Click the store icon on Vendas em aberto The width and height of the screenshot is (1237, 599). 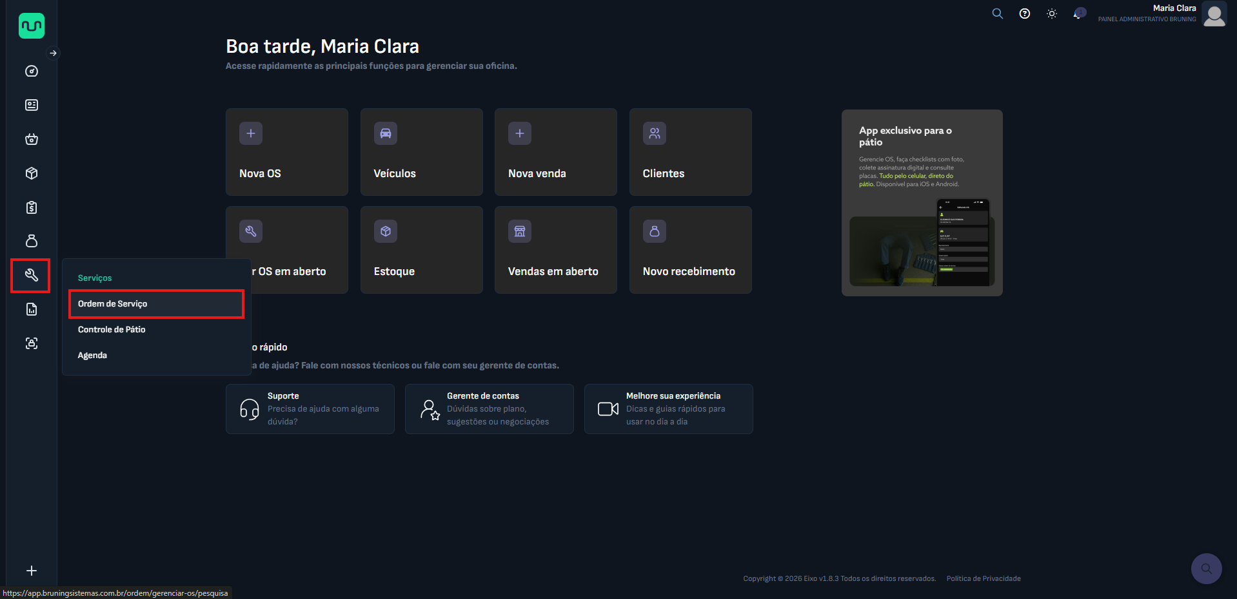click(x=520, y=231)
